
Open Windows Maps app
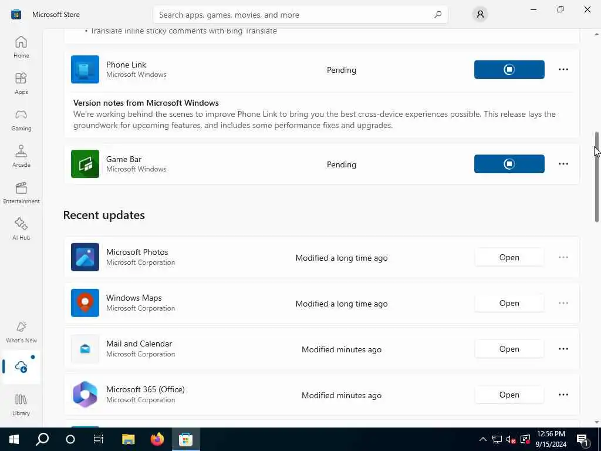coord(509,303)
